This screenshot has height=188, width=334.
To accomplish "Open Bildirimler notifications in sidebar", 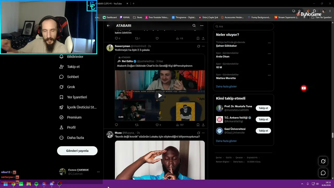I will [x=71, y=57].
